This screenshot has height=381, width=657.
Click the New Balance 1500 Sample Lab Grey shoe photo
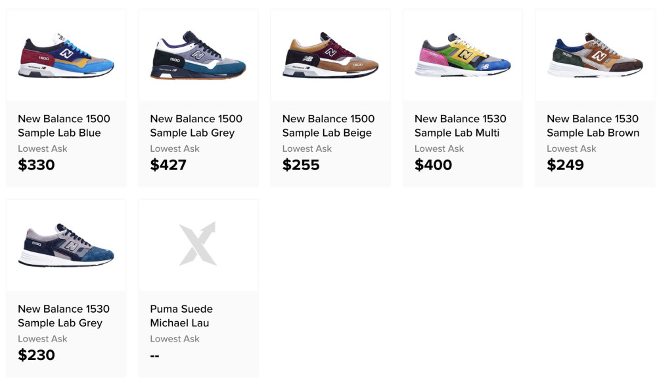point(198,55)
